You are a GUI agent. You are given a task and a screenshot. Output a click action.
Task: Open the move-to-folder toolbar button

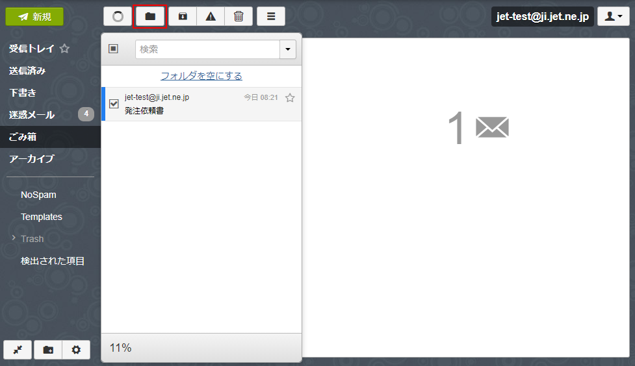coord(150,16)
